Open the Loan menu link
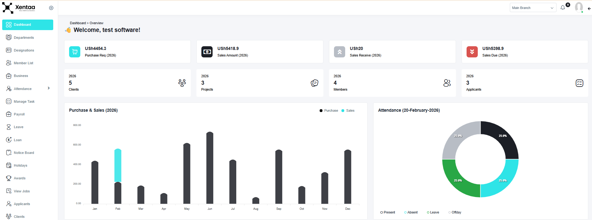592x220 pixels. coord(18,140)
